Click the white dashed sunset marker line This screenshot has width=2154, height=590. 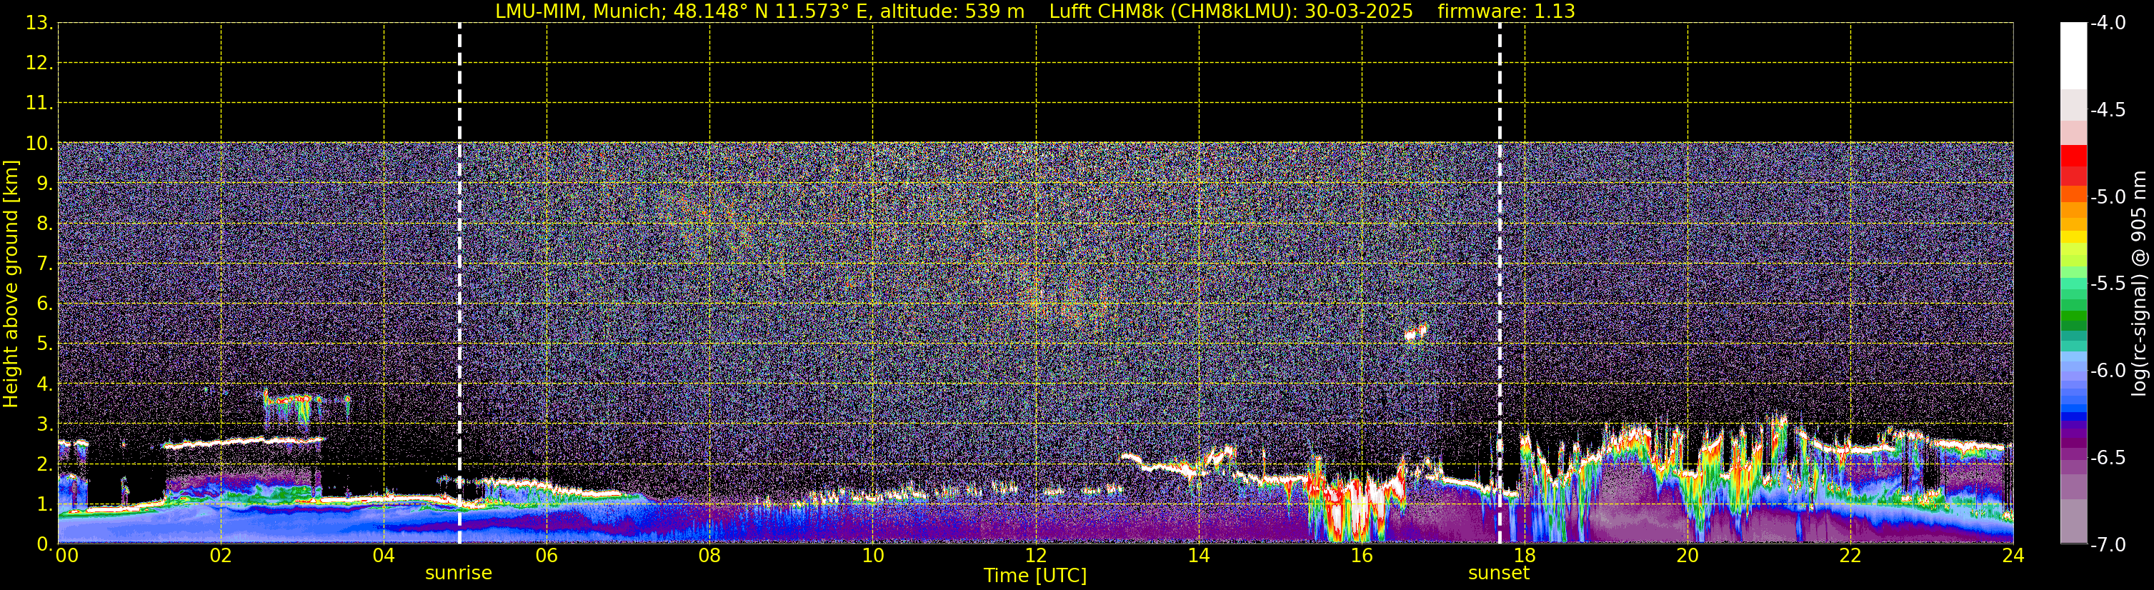1500,284
